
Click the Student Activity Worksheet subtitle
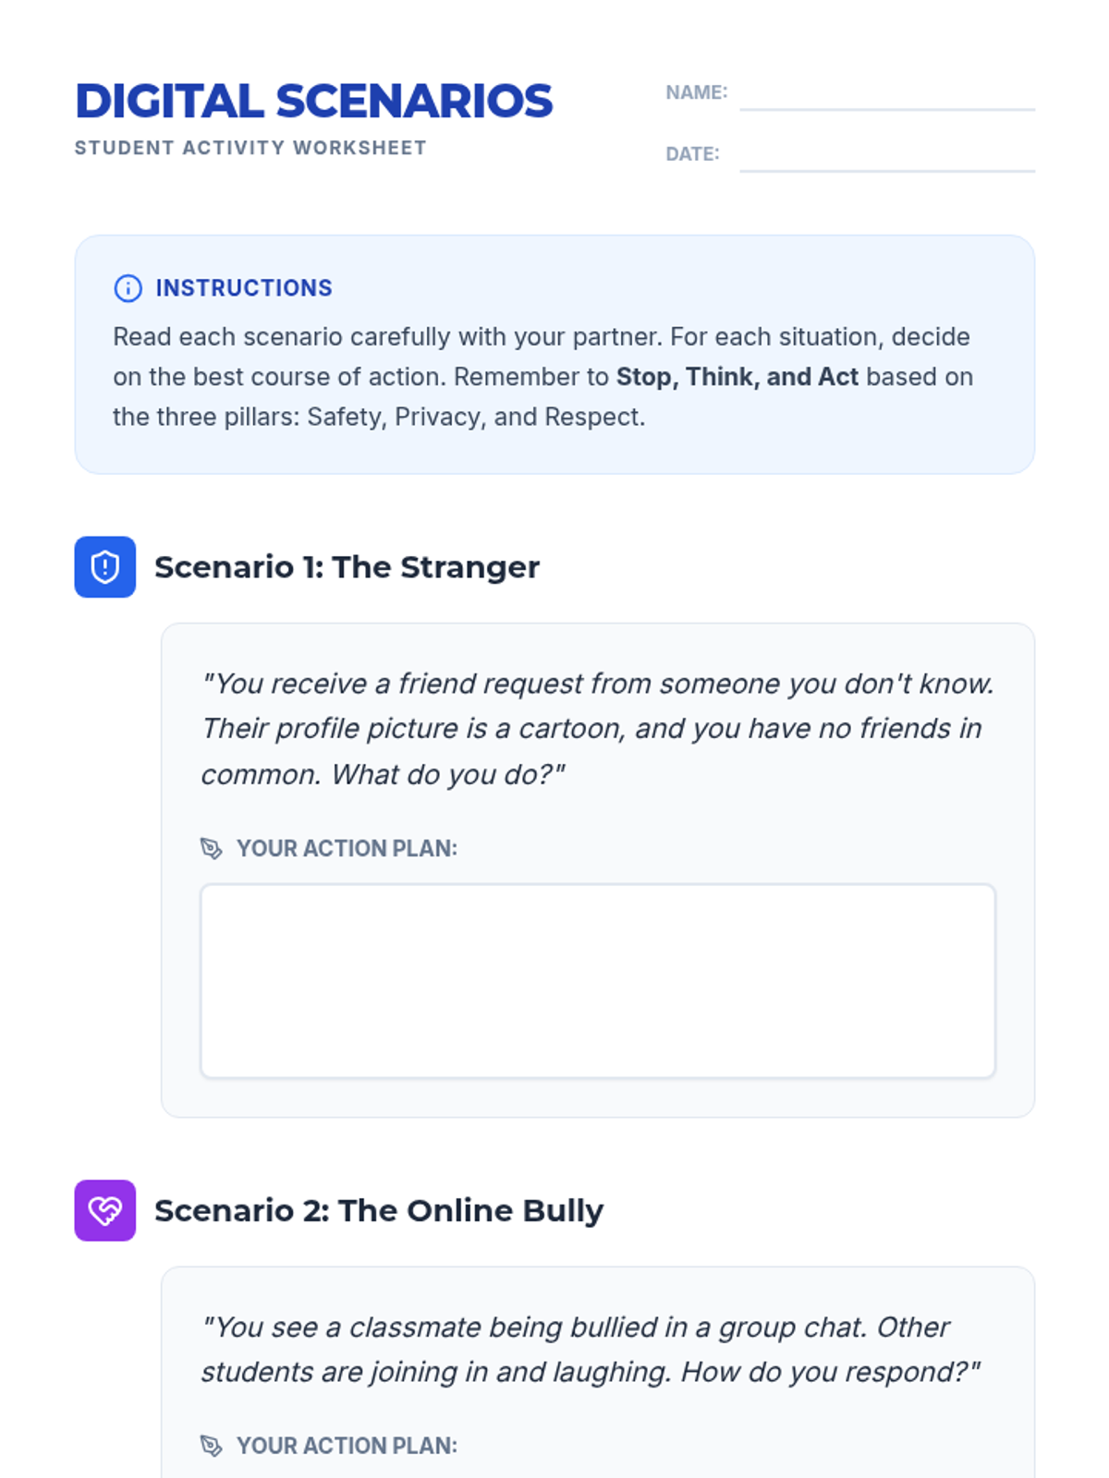point(250,148)
